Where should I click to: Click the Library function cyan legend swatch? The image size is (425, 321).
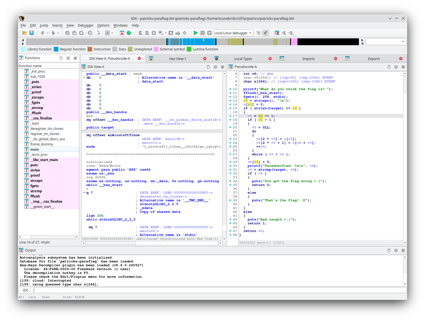24,49
